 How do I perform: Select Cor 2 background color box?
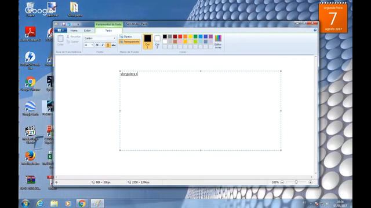tap(157, 42)
